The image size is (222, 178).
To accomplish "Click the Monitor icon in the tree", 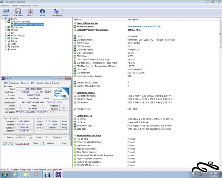I will [x=9, y=38].
